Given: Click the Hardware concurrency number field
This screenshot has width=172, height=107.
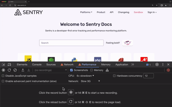Looking at the screenshot, I should [x=148, y=76].
